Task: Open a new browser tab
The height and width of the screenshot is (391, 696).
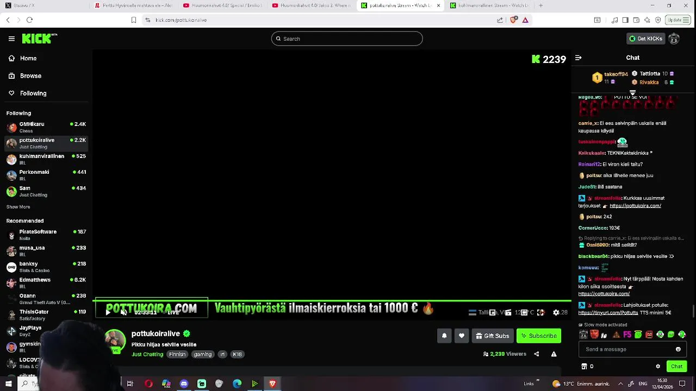Action: (x=540, y=5)
